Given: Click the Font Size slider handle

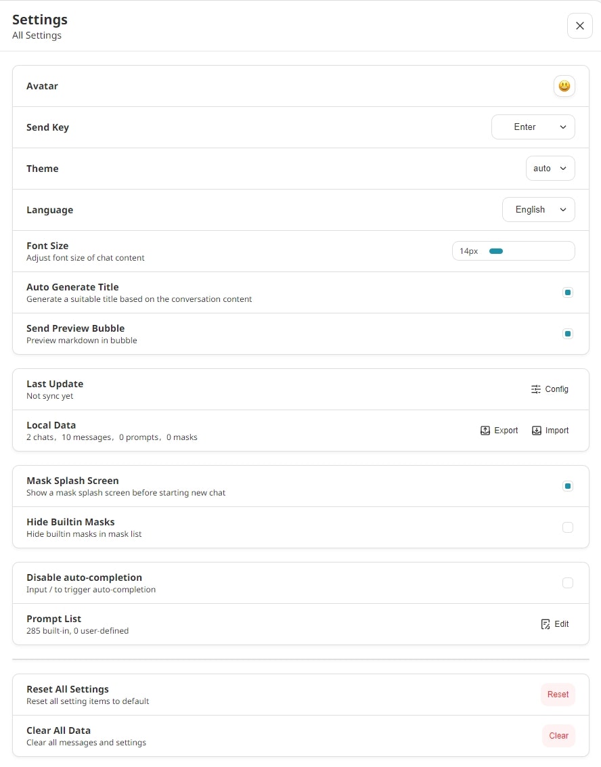Looking at the screenshot, I should [496, 251].
